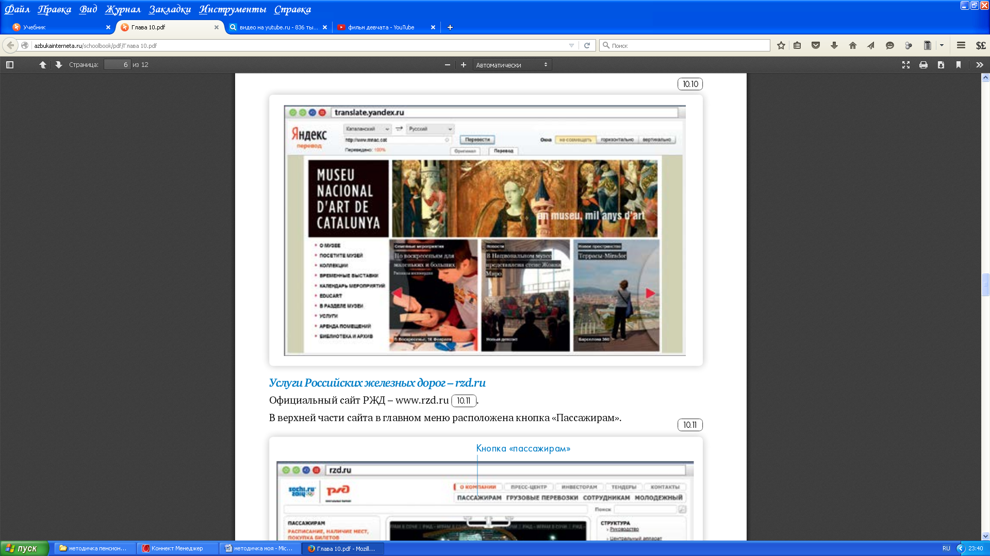Image resolution: width=990 pixels, height=556 pixels.
Task: Toggle the PDF sidebar panel
Action: click(x=10, y=65)
